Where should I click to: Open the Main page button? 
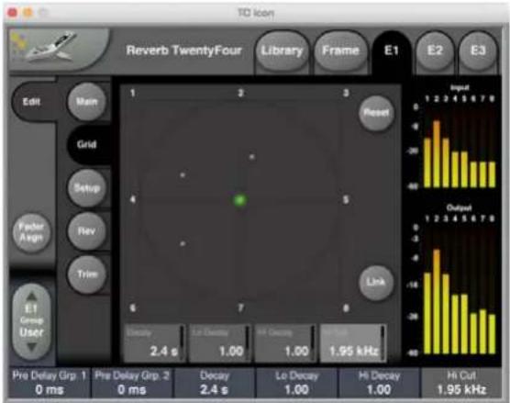point(87,102)
